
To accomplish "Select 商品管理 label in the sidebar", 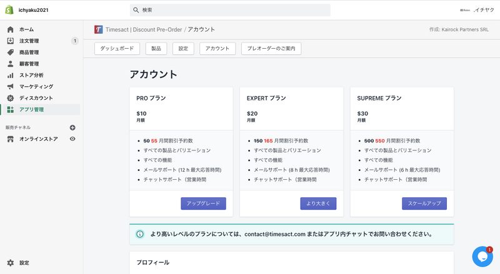I will pos(29,52).
